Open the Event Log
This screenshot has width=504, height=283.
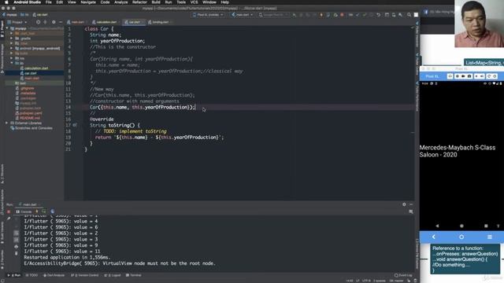[x=403, y=275]
